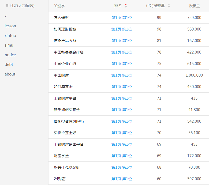The height and width of the screenshot is (185, 209).
Task: Click the 关键字 column header
Action: pyautogui.click(x=59, y=6)
